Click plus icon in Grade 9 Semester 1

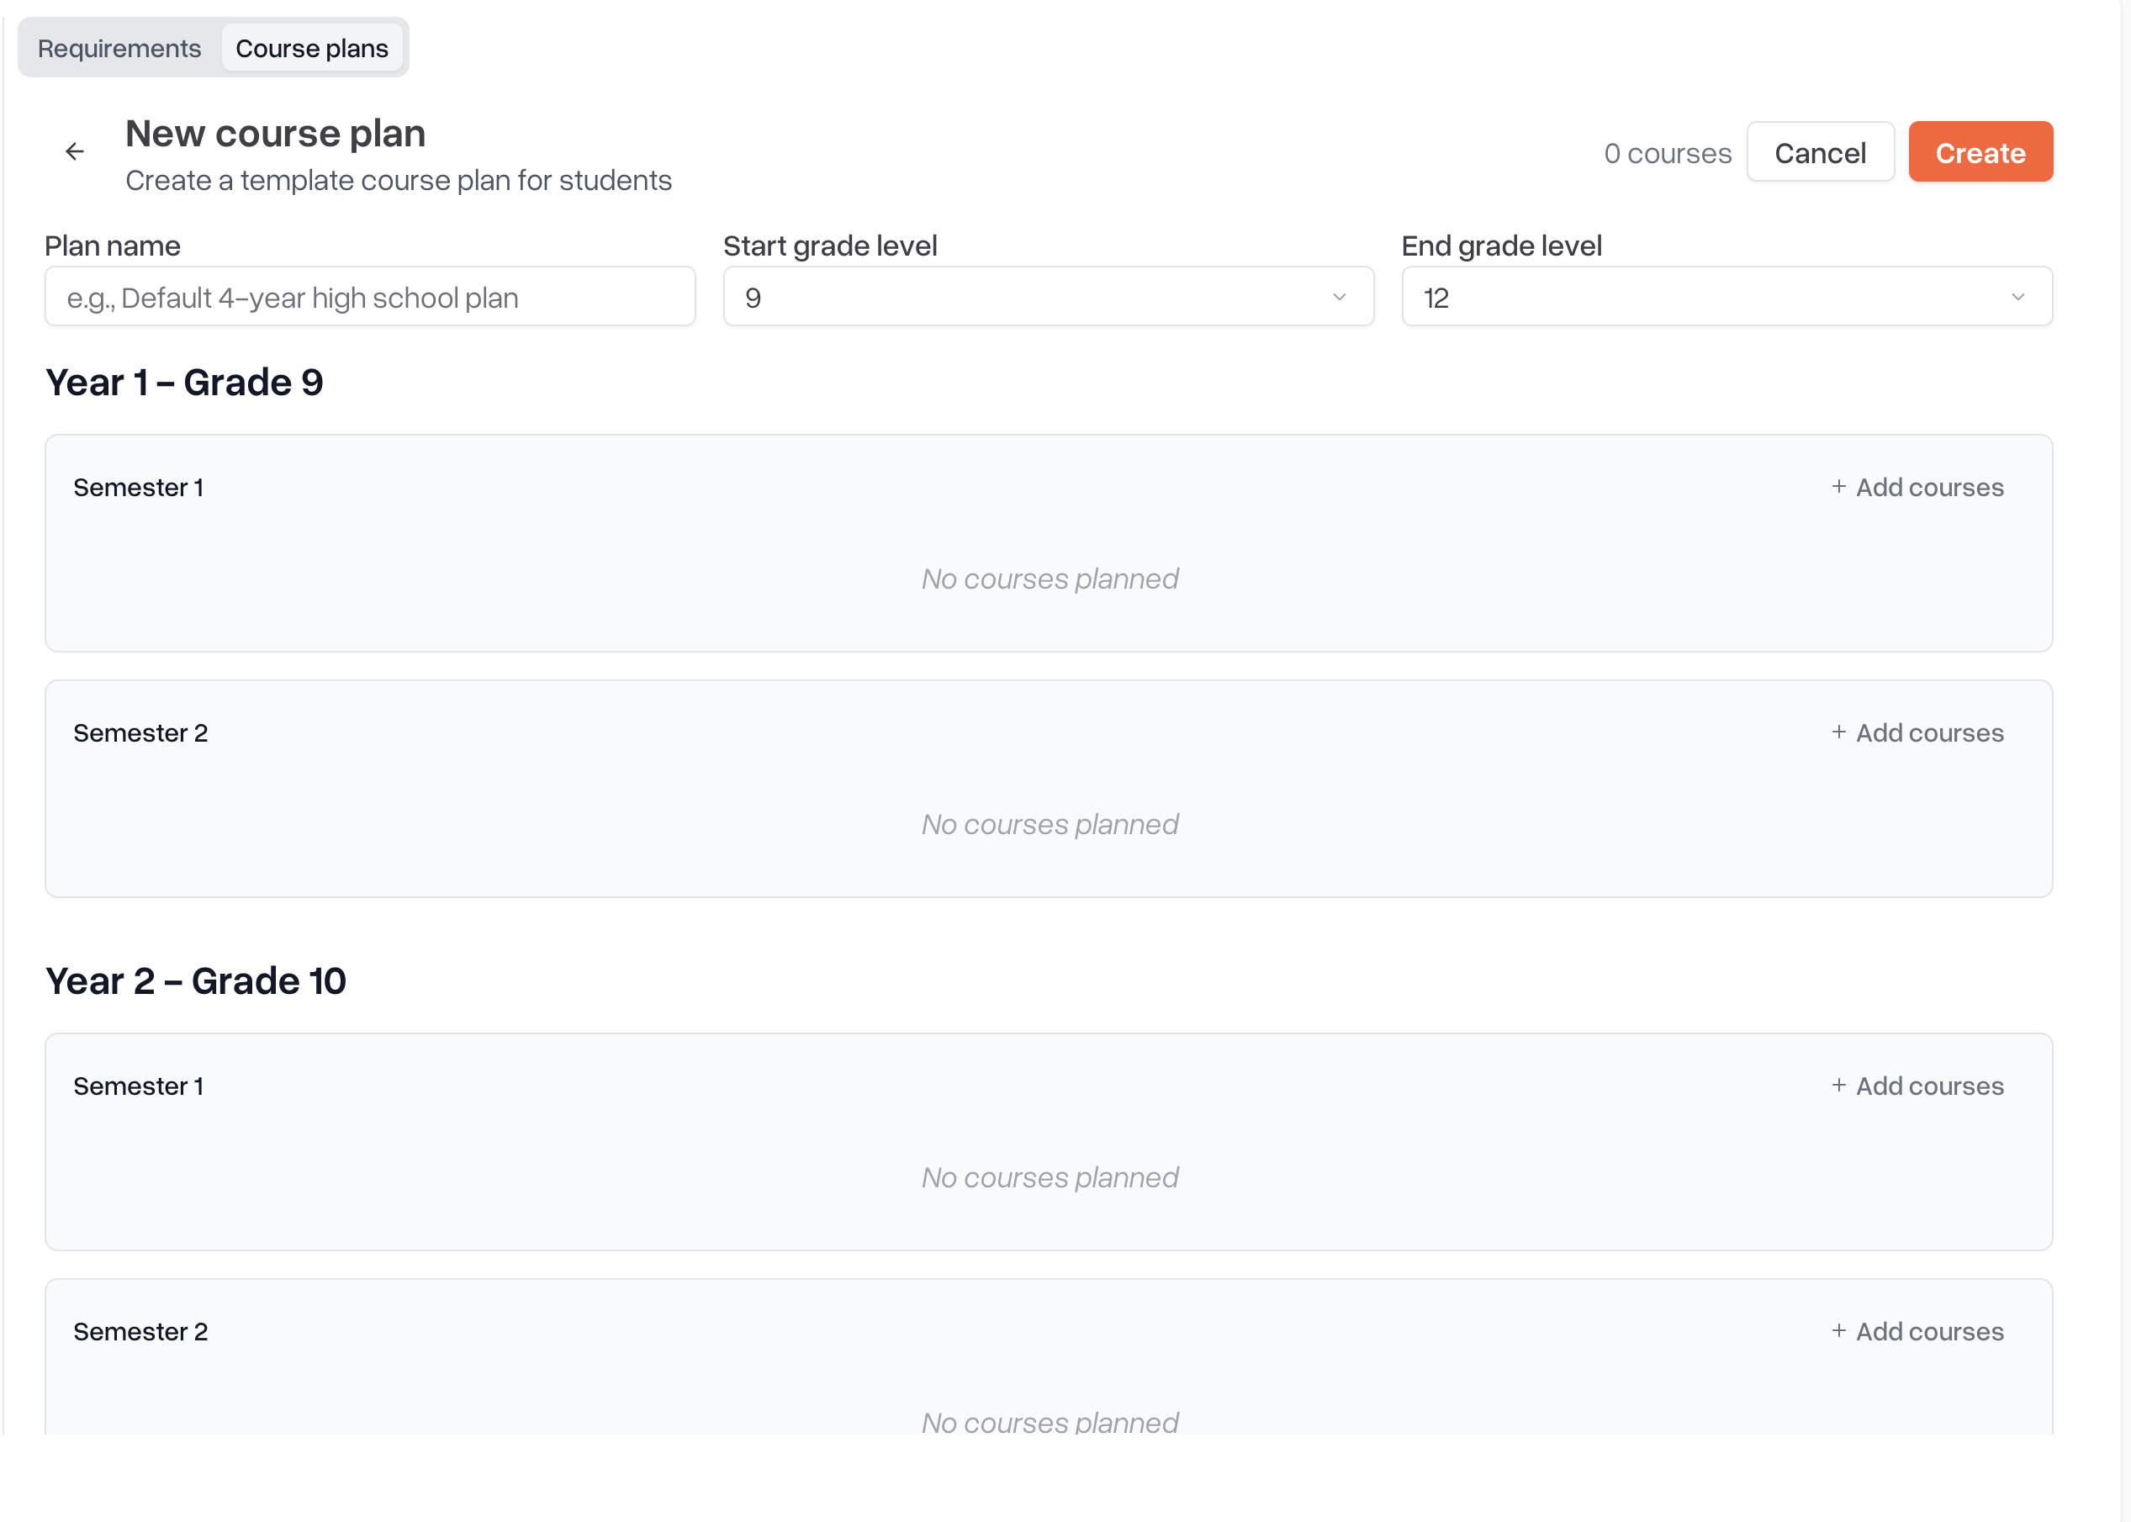[x=1838, y=486]
